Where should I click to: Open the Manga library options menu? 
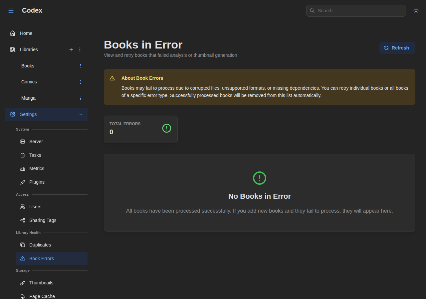pyautogui.click(x=80, y=98)
